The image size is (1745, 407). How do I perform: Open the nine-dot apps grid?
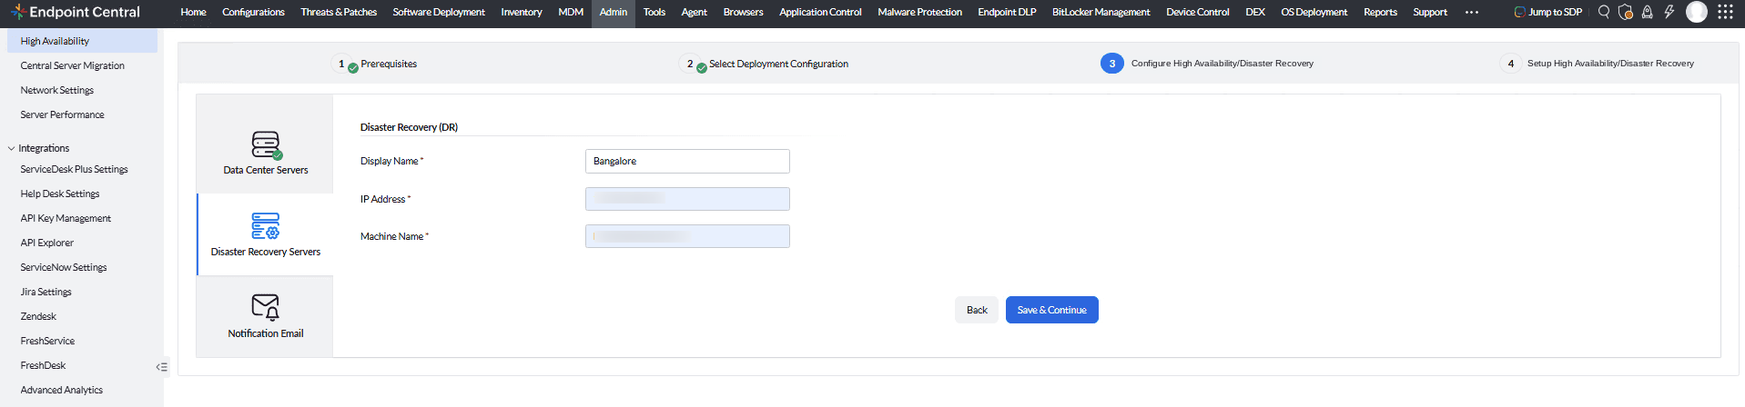pyautogui.click(x=1725, y=12)
